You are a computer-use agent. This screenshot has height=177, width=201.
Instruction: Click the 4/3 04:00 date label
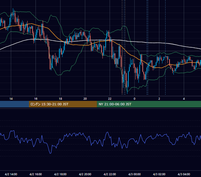click(184, 174)
